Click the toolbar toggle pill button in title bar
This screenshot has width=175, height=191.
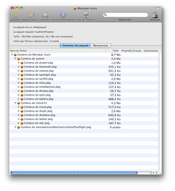point(158,8)
